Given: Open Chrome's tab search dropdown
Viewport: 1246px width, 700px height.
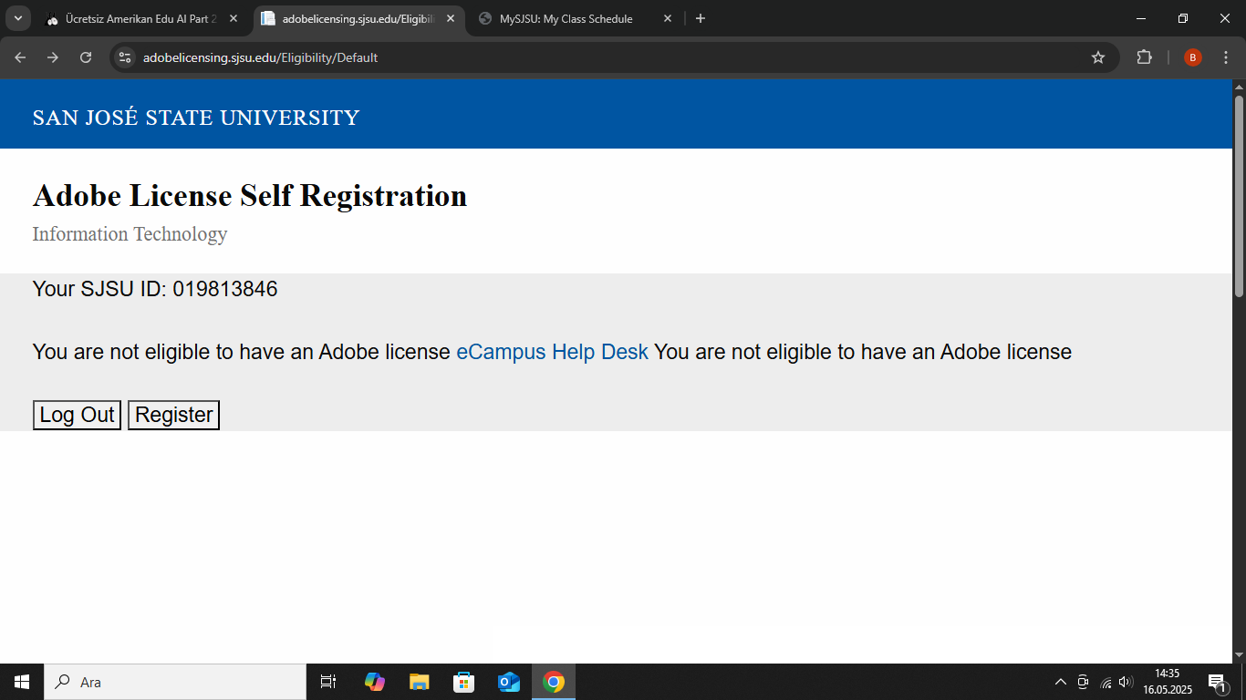Looking at the screenshot, I should point(17,18).
